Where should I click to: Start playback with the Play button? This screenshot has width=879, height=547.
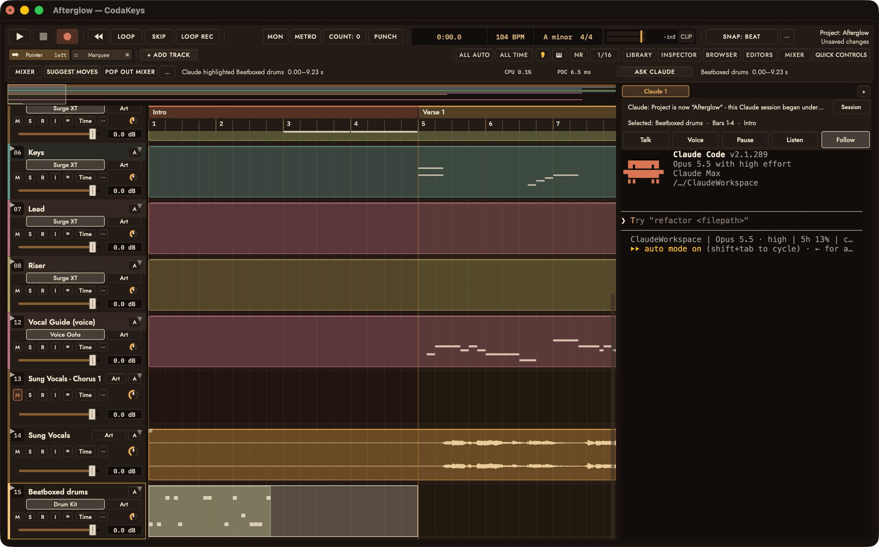[19, 36]
